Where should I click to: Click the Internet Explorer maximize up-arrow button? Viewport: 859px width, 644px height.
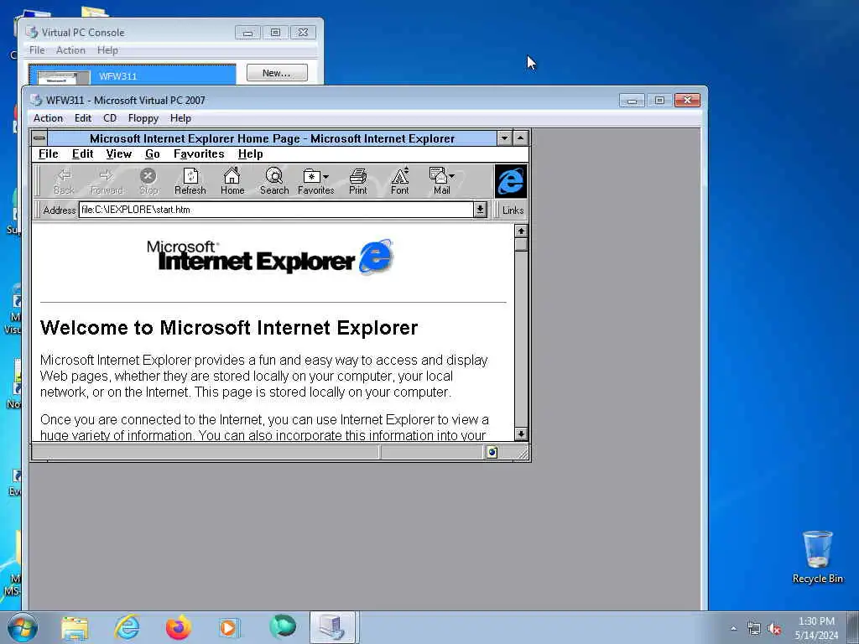pyautogui.click(x=520, y=138)
